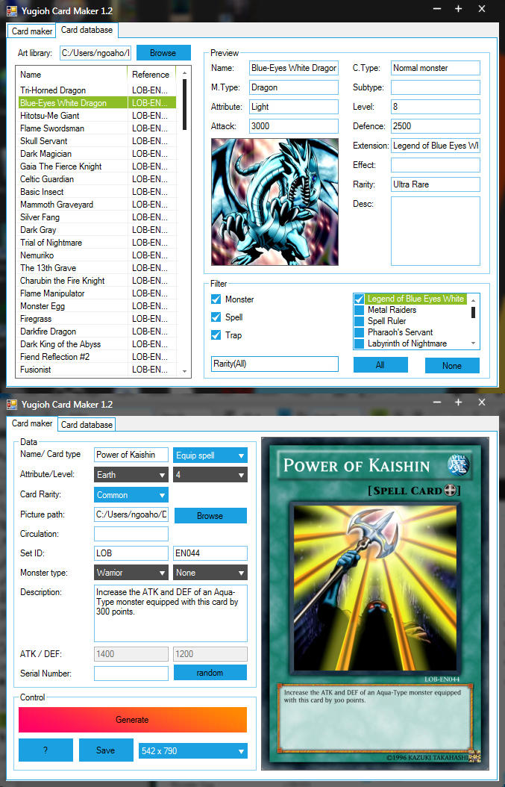This screenshot has width=505, height=787.
Task: Select Darkfire Dragon in the list
Action: (96, 332)
